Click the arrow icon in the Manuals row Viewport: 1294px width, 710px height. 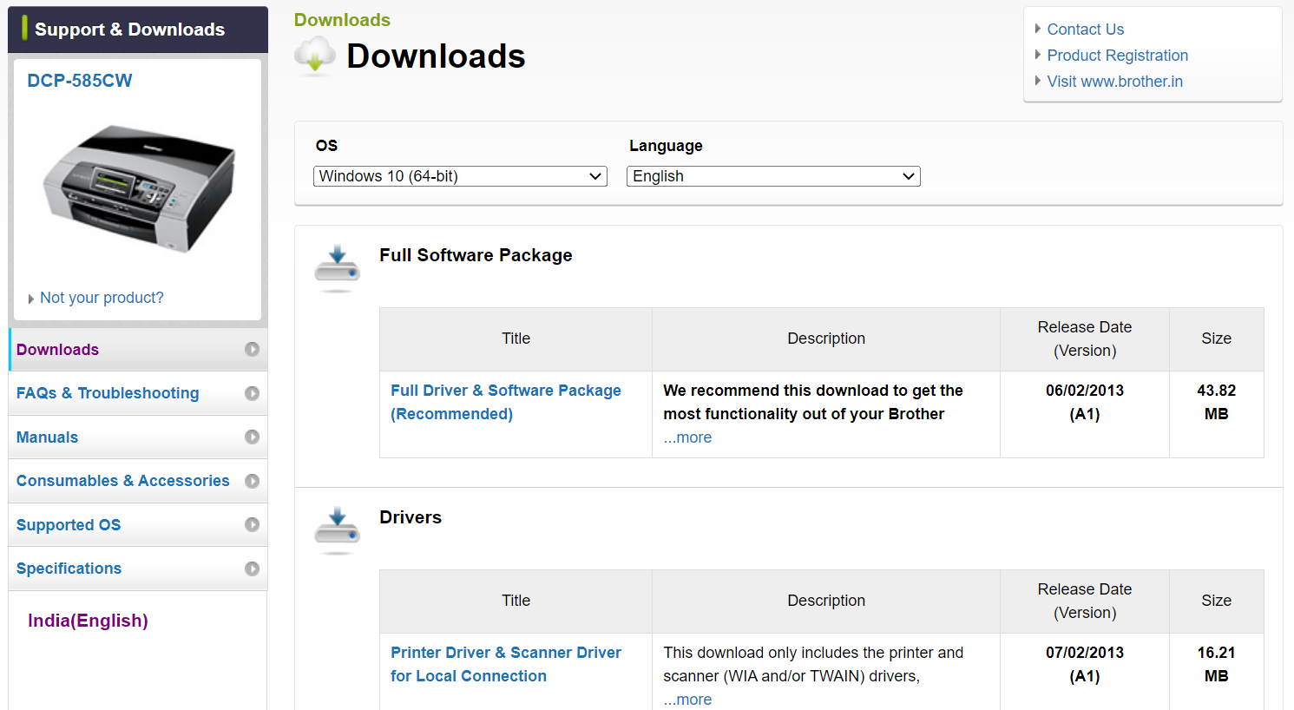click(252, 437)
